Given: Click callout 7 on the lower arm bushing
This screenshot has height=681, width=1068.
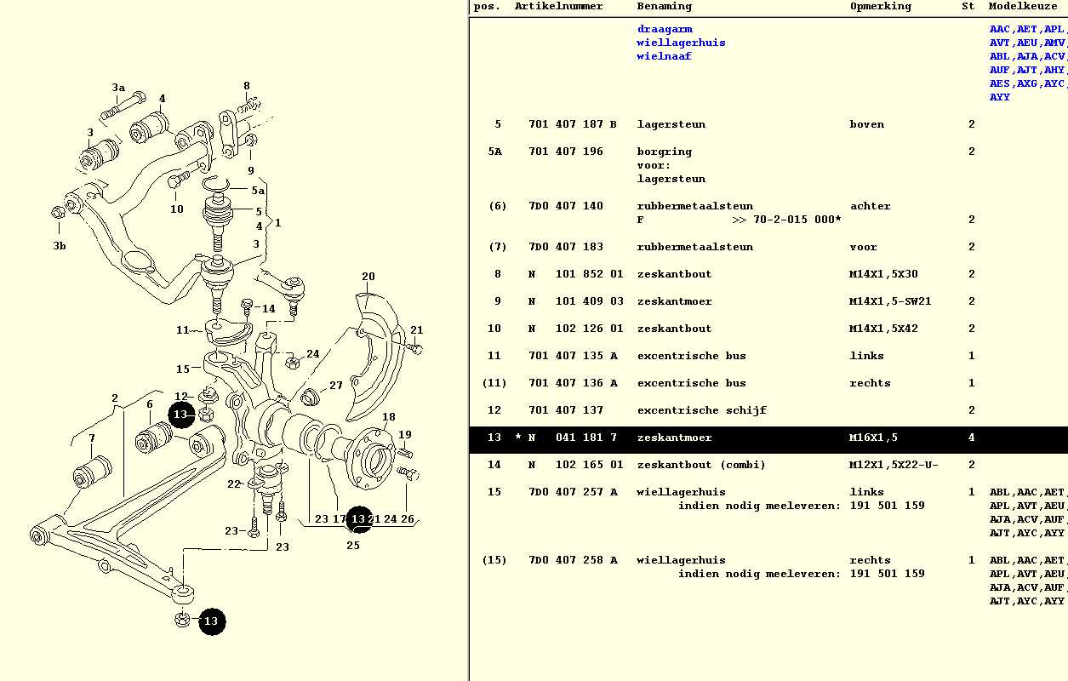Looking at the screenshot, I should 92,438.
